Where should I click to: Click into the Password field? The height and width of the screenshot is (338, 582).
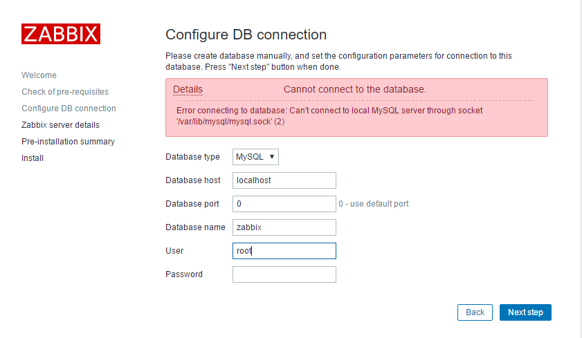[x=284, y=274]
